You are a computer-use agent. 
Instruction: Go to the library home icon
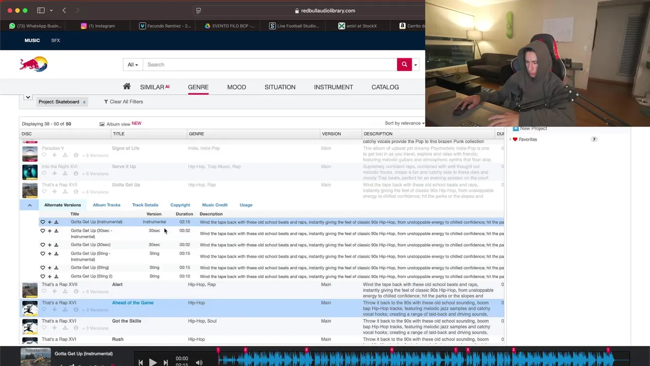click(x=126, y=86)
